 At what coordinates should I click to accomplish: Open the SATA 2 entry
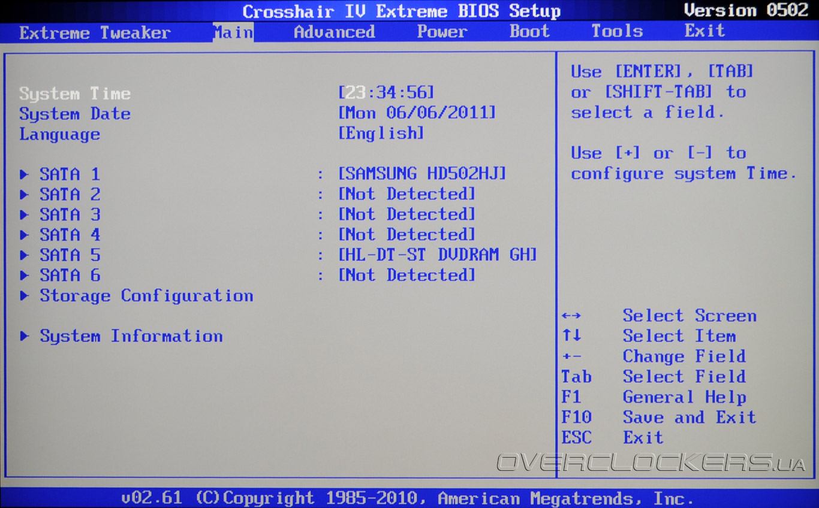coord(70,195)
